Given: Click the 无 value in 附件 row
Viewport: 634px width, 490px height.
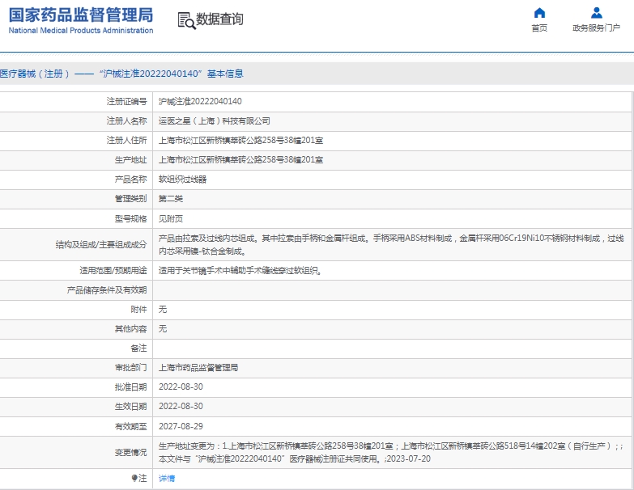Looking at the screenshot, I should [x=163, y=309].
